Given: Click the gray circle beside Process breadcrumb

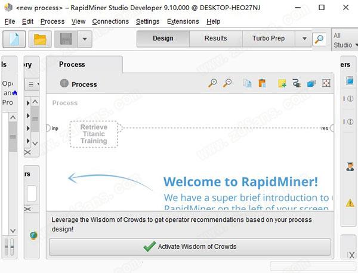Looking at the screenshot, I should point(64,83).
